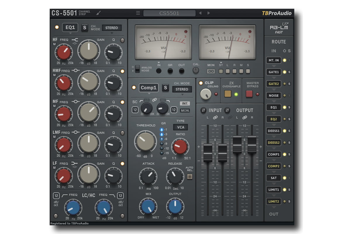
Task: Click the sidechain LC 12 slope button
Action: [135, 110]
